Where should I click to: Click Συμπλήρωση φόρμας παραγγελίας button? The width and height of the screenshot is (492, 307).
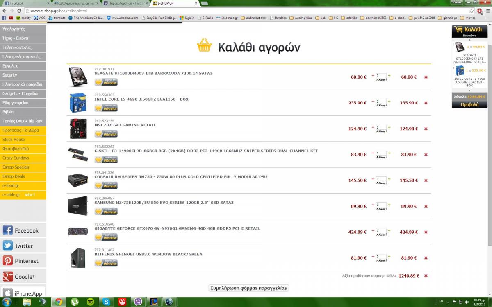click(x=249, y=288)
